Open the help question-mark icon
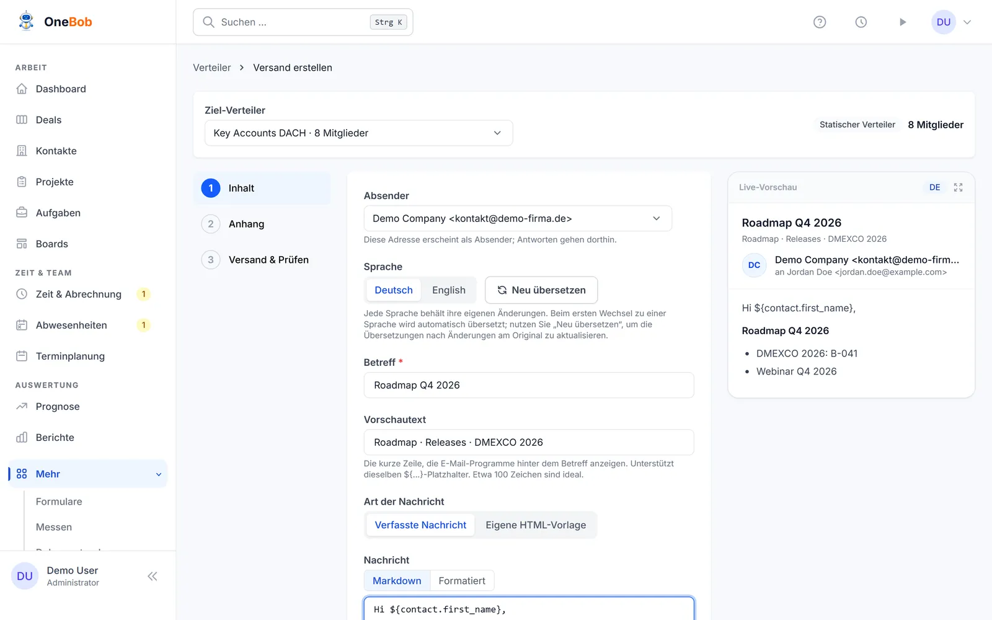Viewport: 992px width, 620px height. coord(820,22)
